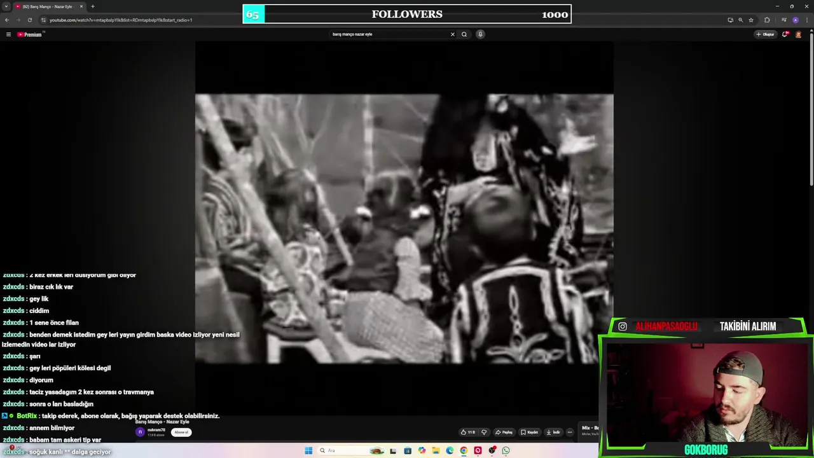Click the browser forward arrow
Screen dimensions: 814x458
18,20
